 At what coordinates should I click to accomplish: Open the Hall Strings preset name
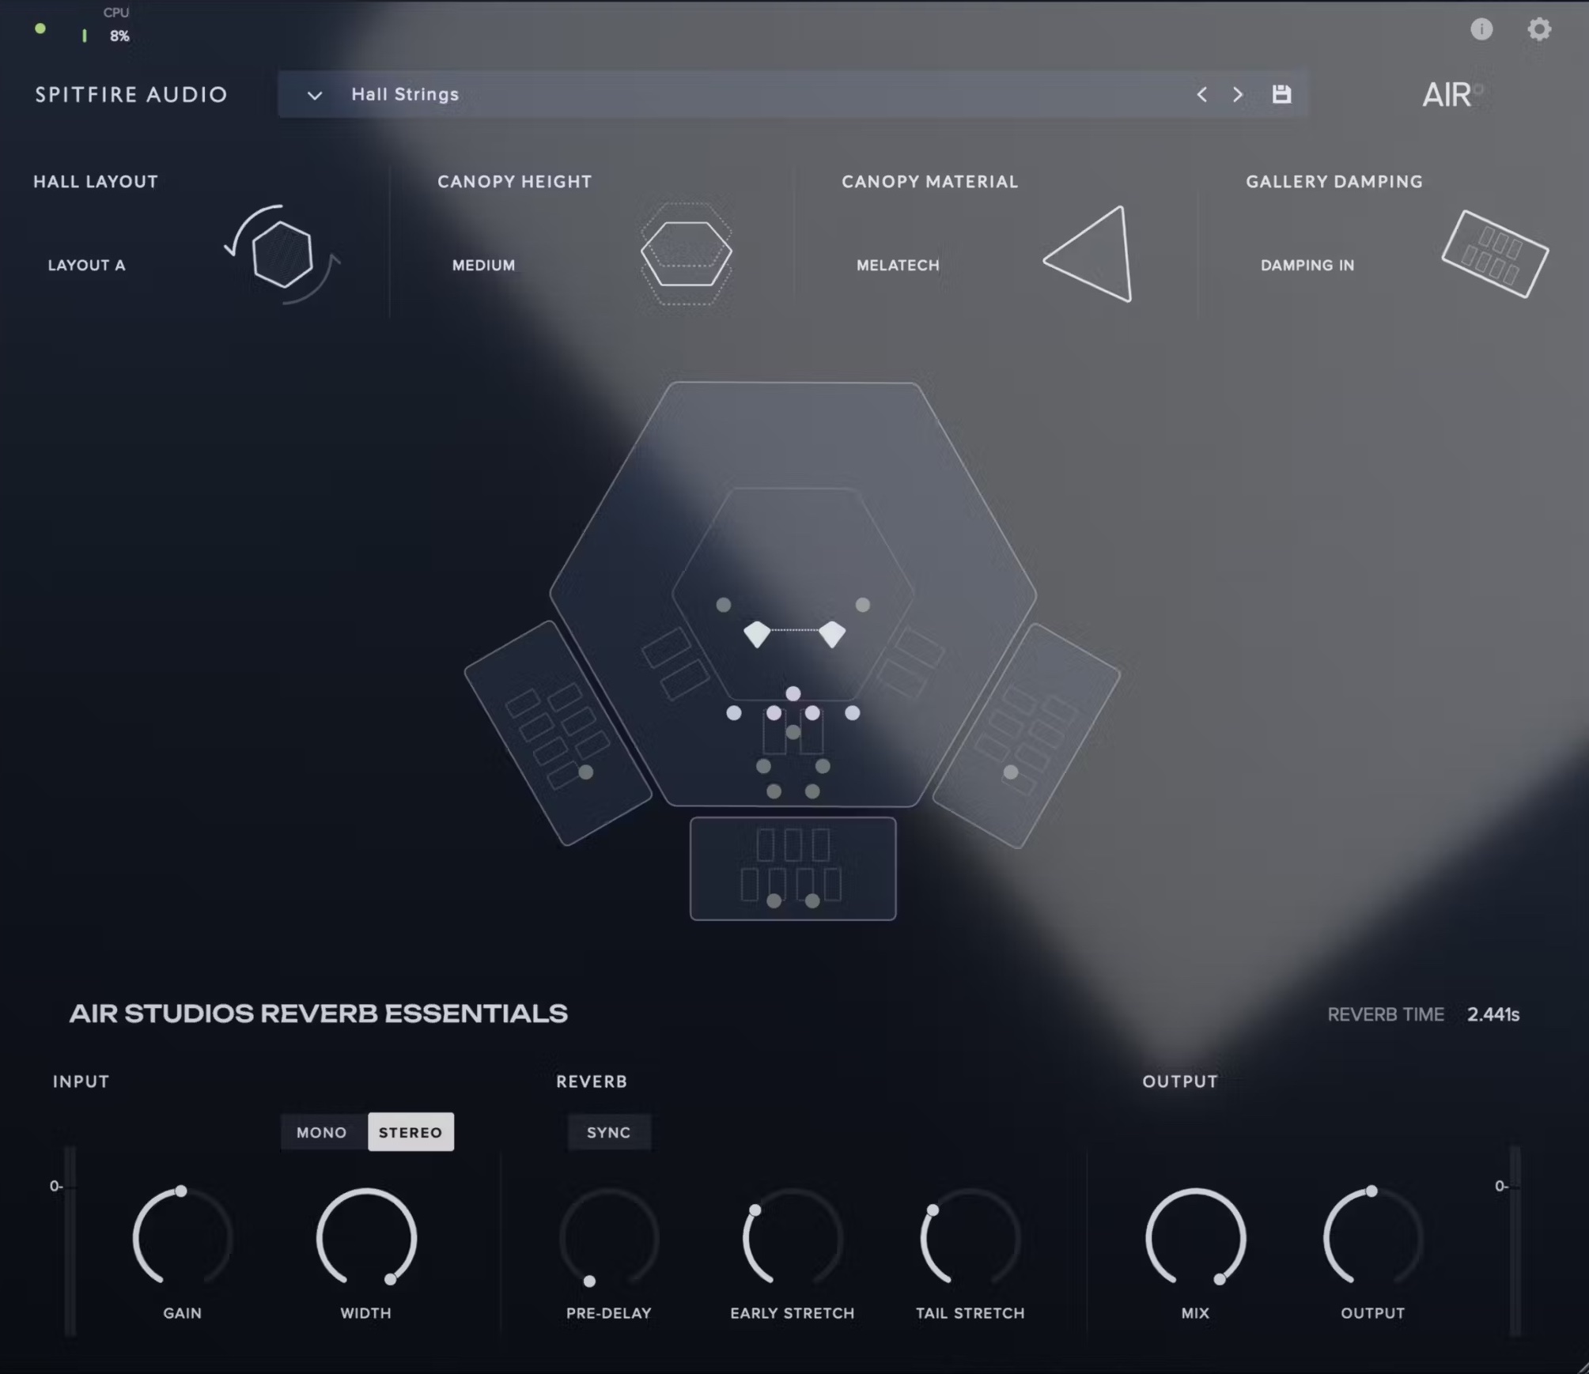405,94
